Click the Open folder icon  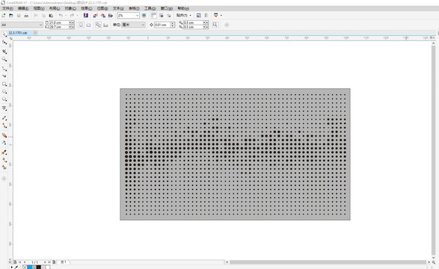11,16
